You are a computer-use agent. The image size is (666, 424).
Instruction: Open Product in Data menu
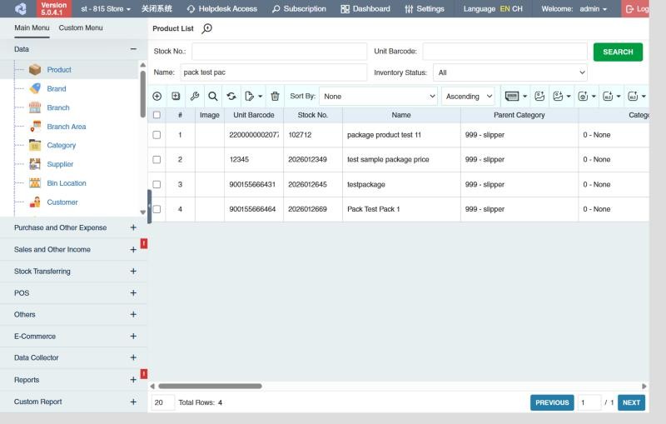point(59,70)
